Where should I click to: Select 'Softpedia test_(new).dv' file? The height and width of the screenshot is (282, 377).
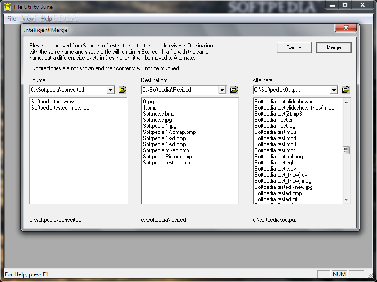[281, 175]
